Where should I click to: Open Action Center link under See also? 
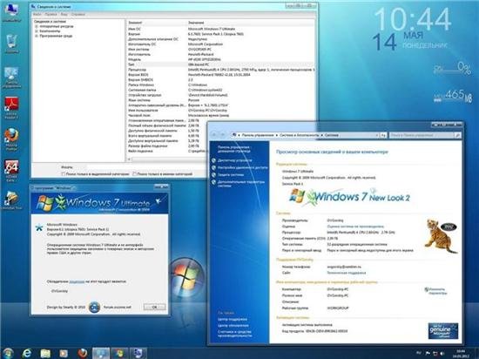pyautogui.click(x=233, y=319)
